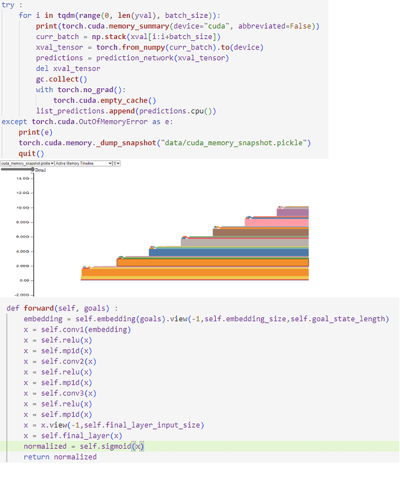Open the cuda_memory_snapshot.pickle file dropdown

click(27, 163)
